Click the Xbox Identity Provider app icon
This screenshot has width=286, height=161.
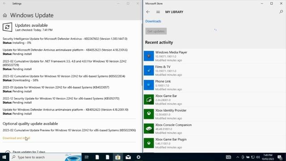[x=149, y=114]
